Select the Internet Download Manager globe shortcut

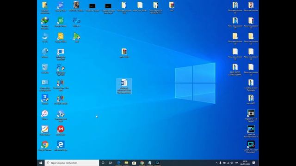point(45,23)
